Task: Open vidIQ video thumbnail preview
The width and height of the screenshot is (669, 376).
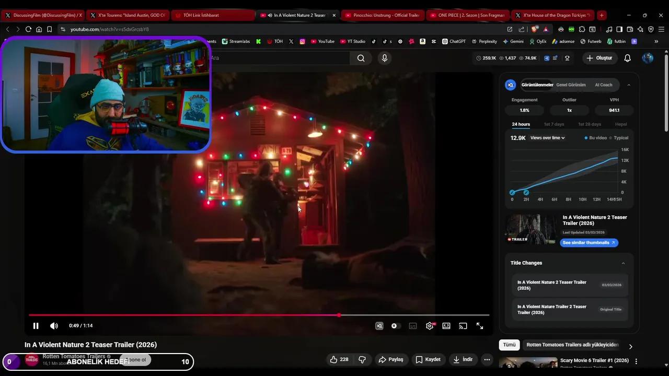Action: point(530,229)
